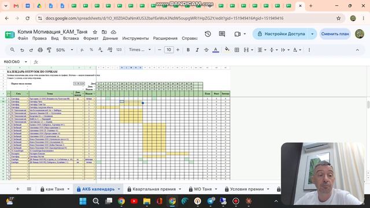The height and width of the screenshot is (208, 370).
Task: Open the Данные menu
Action: 110,38
